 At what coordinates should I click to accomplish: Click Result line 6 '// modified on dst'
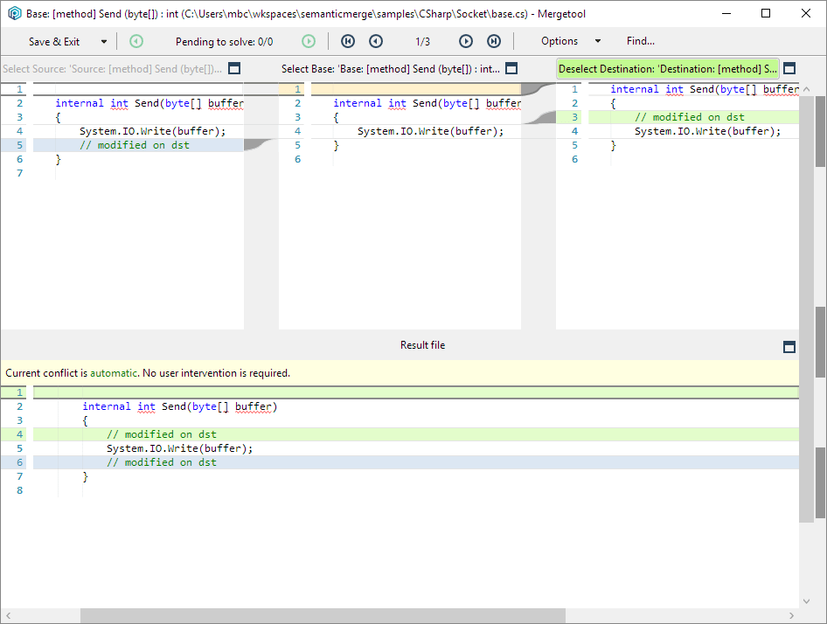(x=162, y=462)
